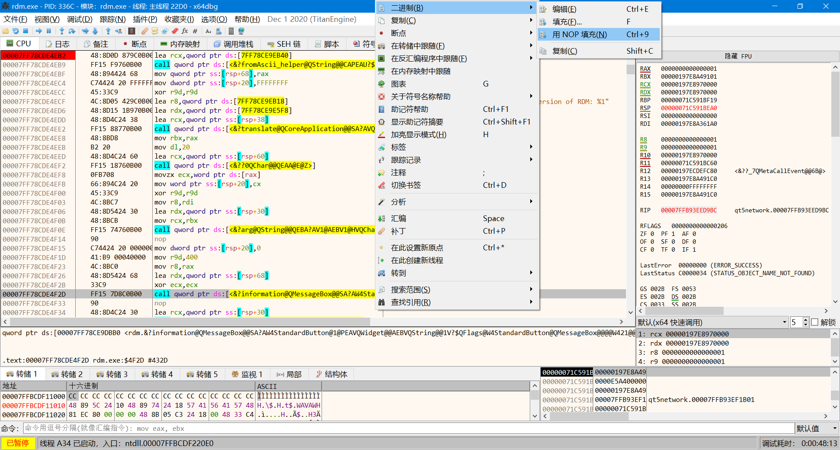Image resolution: width=840 pixels, height=450 pixels.
Task: Click the command input field
Action: click(408, 428)
